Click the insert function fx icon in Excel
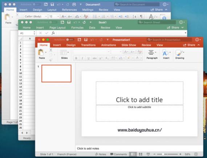The image size is (207, 158). [x=53, y=33]
